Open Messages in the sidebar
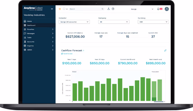 coord(39,33)
